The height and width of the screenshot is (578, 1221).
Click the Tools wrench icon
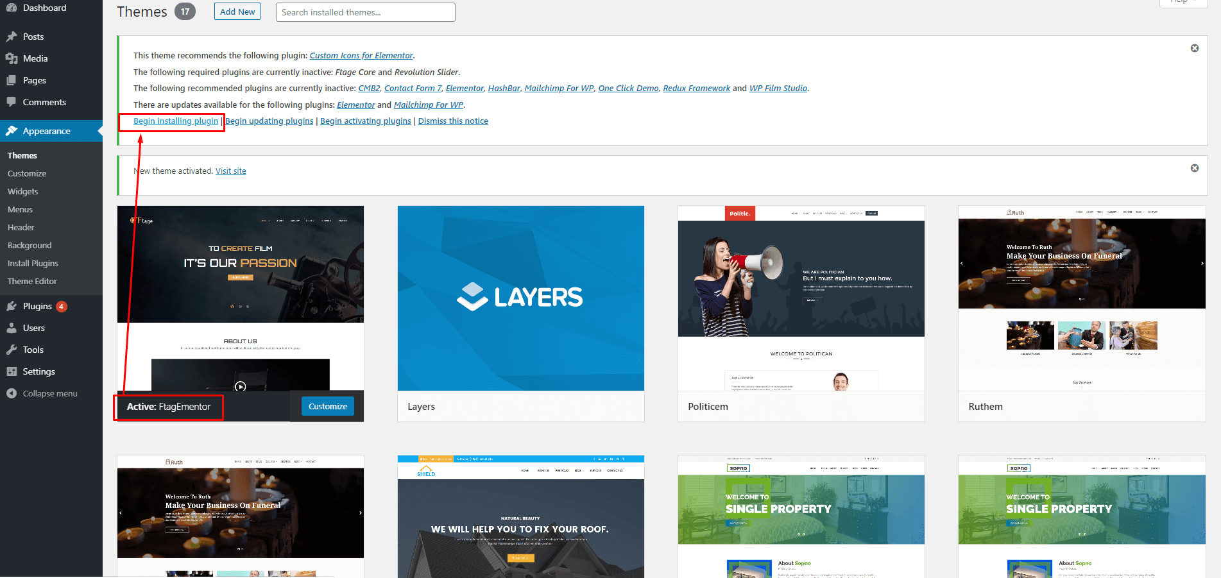[x=12, y=350]
